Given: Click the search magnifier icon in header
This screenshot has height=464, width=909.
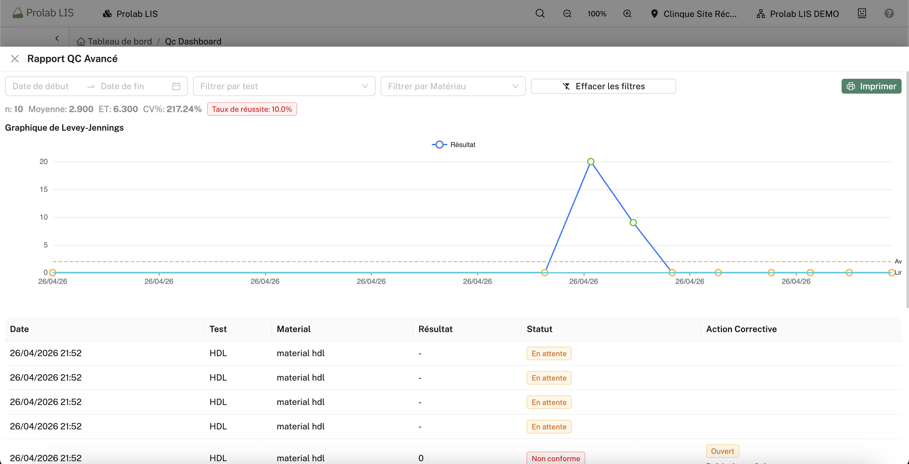Looking at the screenshot, I should [x=540, y=14].
